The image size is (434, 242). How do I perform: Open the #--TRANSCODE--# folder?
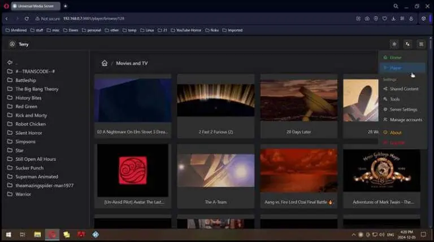pos(35,72)
